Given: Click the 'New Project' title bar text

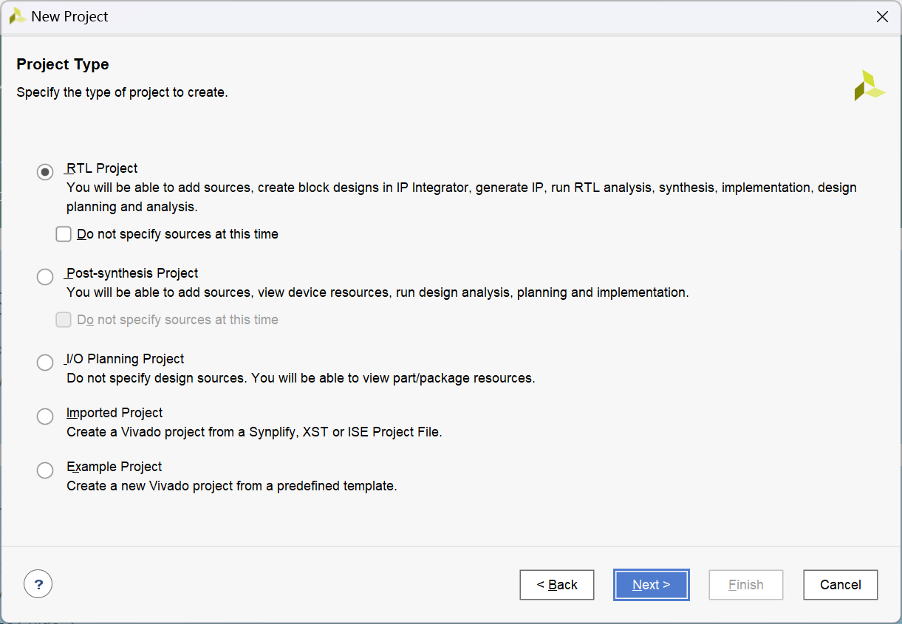Looking at the screenshot, I should click(69, 16).
